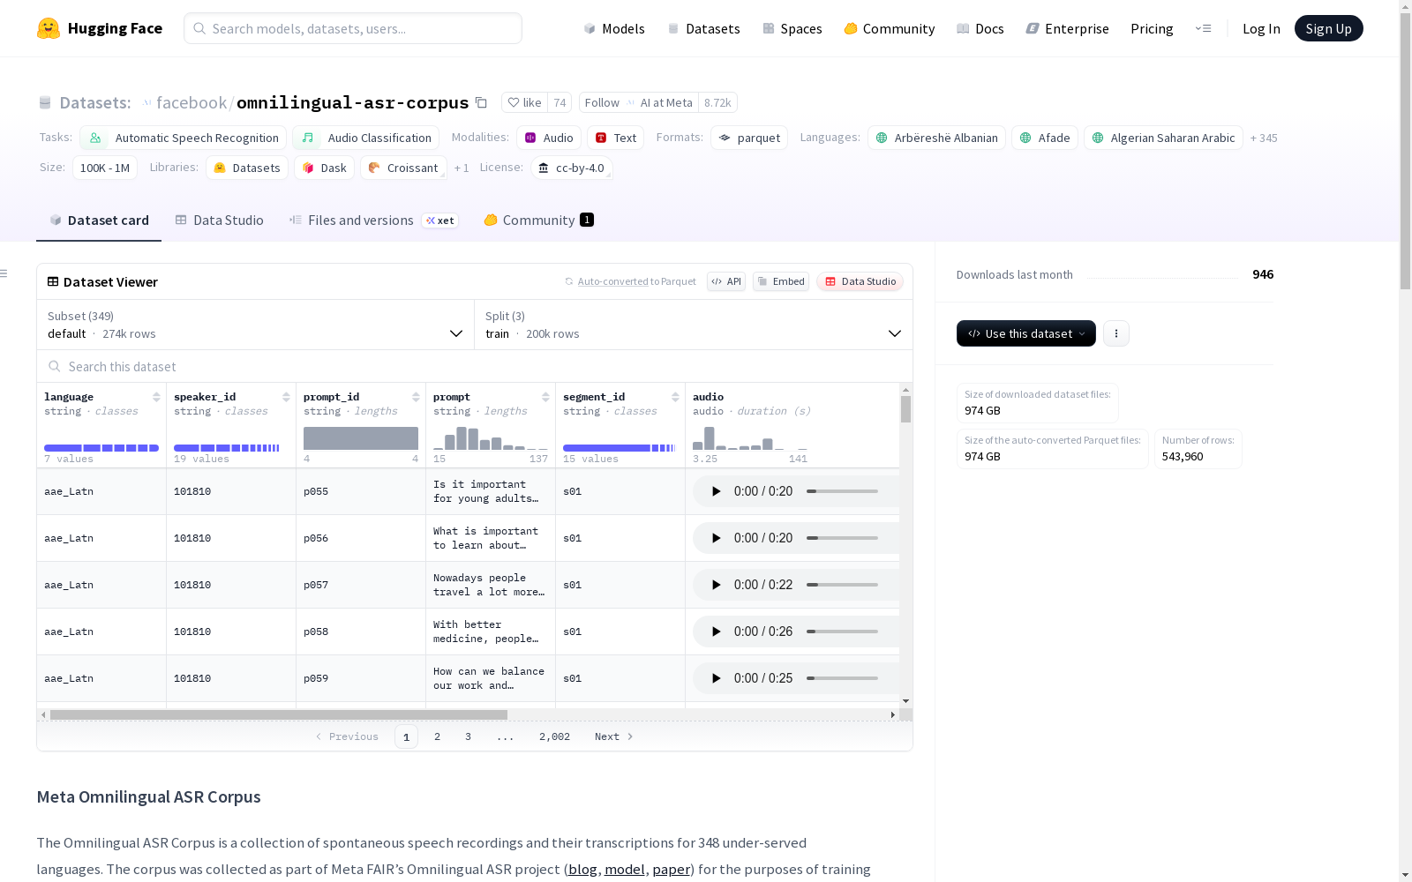Focus the search models and datasets field
The height and width of the screenshot is (882, 1412).
coord(353,28)
